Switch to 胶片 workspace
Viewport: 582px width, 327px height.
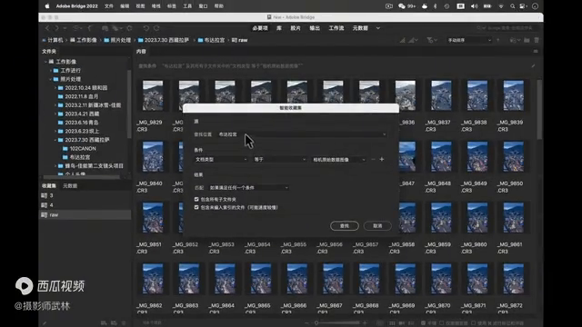click(x=296, y=28)
